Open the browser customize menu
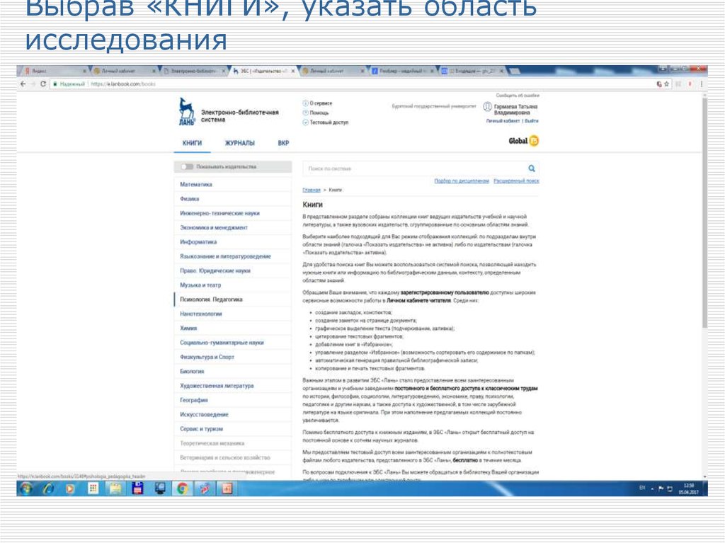Screen dimensions: 725x543 pyautogui.click(x=702, y=84)
